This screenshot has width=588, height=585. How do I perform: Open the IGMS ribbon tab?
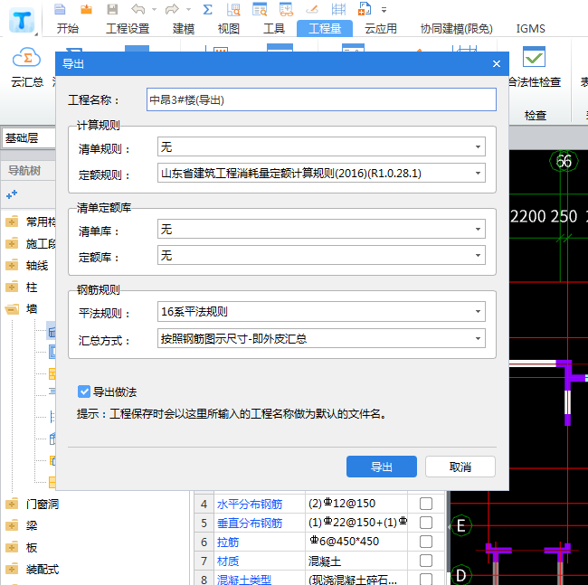(x=531, y=29)
